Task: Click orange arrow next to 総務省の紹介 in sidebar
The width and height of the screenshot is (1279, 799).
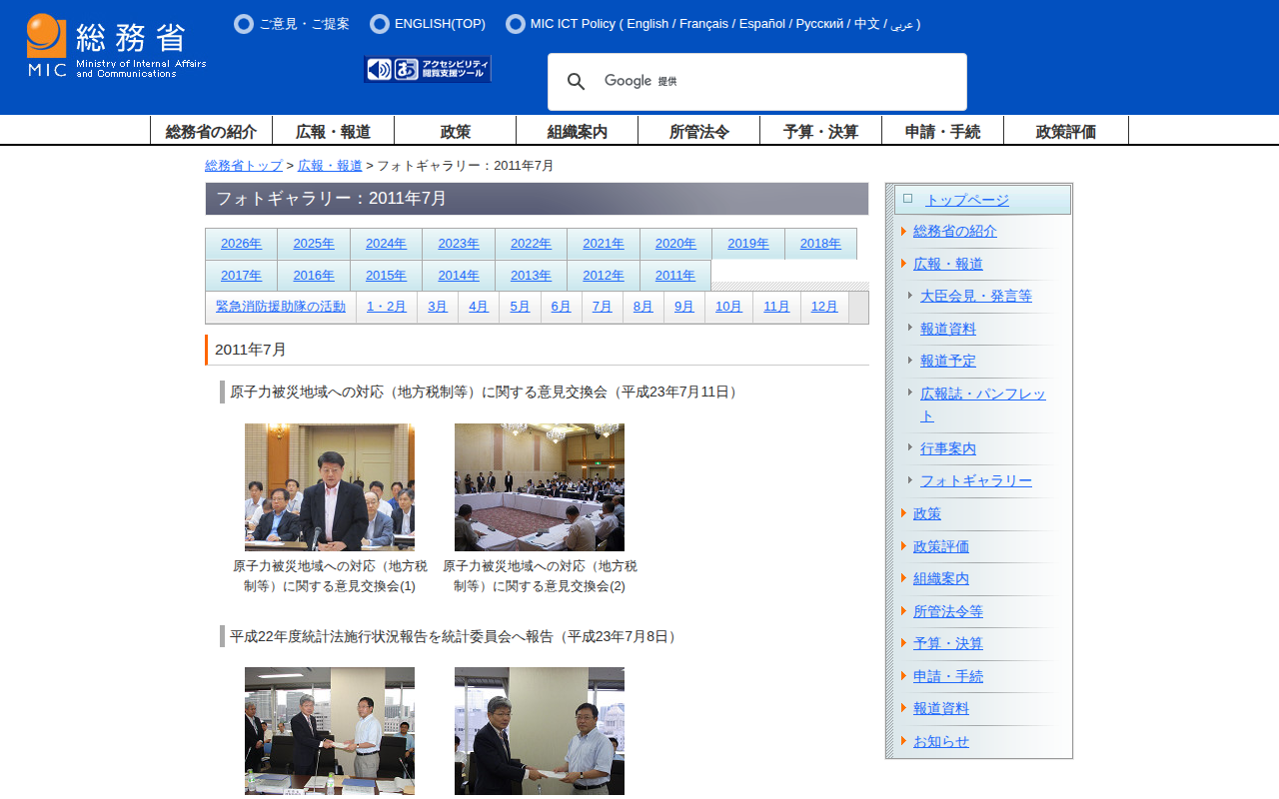Action: (903, 232)
